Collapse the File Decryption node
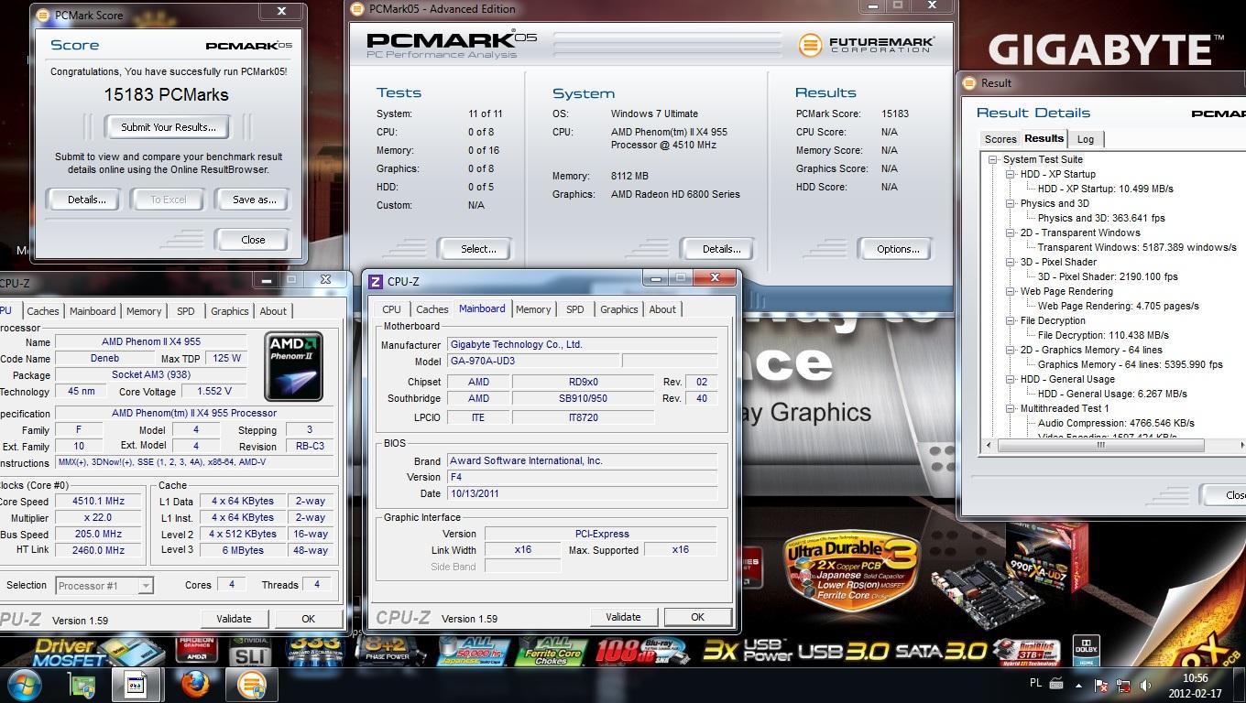 point(1010,320)
